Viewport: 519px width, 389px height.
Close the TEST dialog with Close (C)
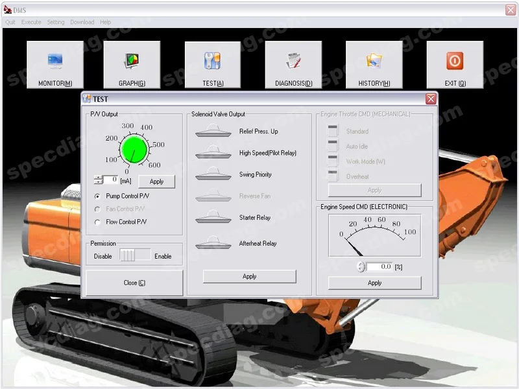(134, 282)
